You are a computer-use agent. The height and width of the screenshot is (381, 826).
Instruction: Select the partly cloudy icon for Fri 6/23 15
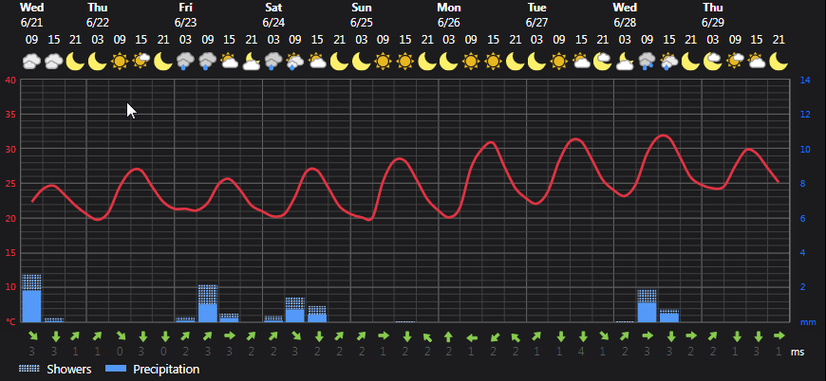(x=229, y=62)
